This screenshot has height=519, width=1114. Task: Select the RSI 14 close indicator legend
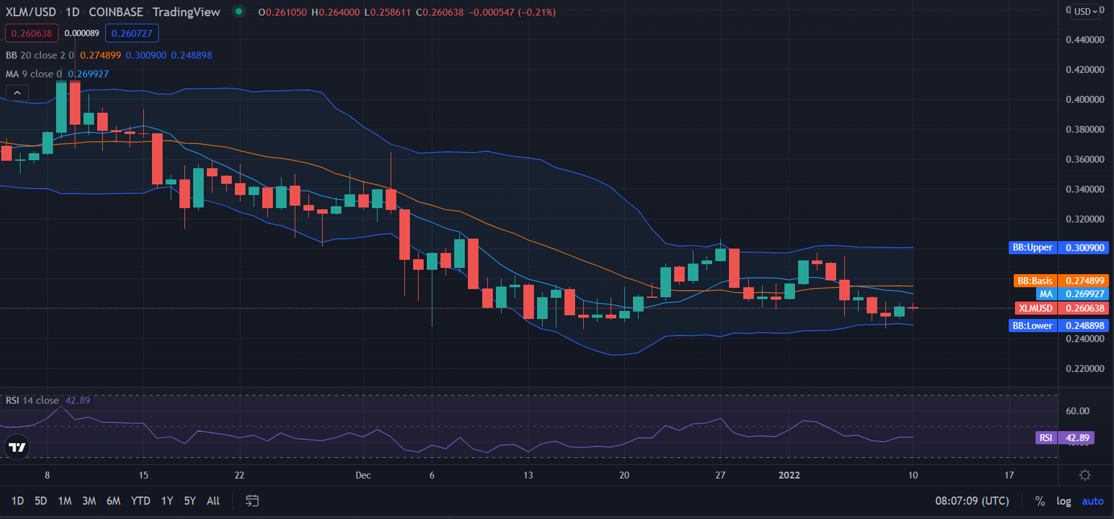(x=32, y=400)
